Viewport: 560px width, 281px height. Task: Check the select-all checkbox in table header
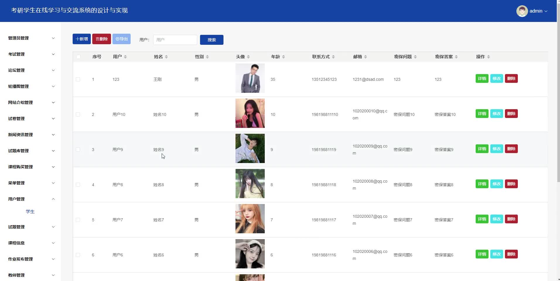click(78, 57)
